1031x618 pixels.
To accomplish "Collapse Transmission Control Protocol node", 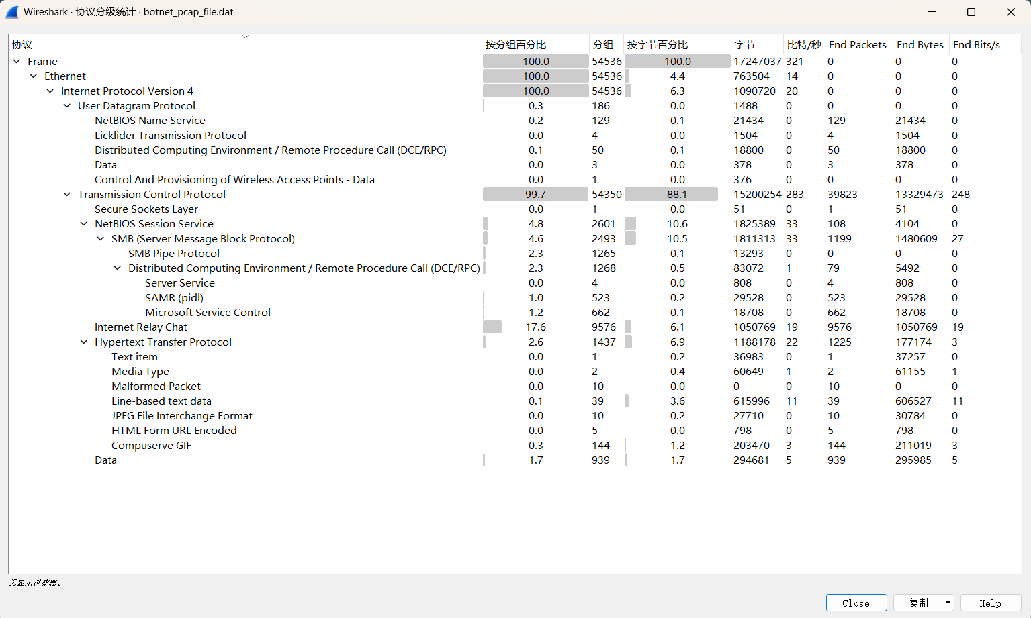I will tap(67, 195).
